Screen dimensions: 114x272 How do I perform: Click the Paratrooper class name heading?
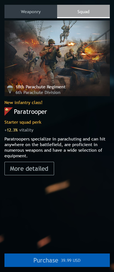(30, 112)
